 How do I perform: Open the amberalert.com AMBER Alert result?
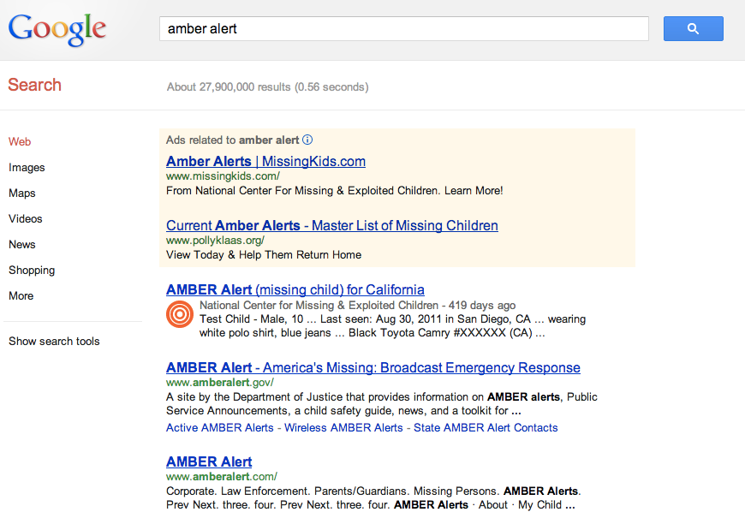[x=209, y=461]
